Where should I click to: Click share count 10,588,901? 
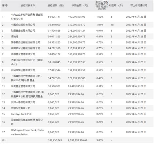(x=54, y=86)
